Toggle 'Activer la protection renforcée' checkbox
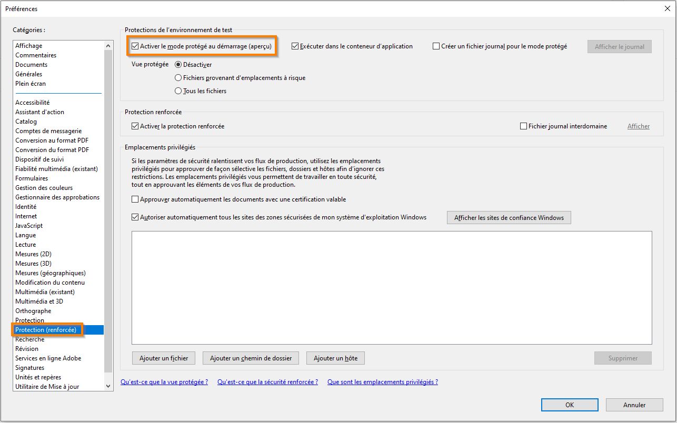This screenshot has width=677, height=423. point(135,126)
